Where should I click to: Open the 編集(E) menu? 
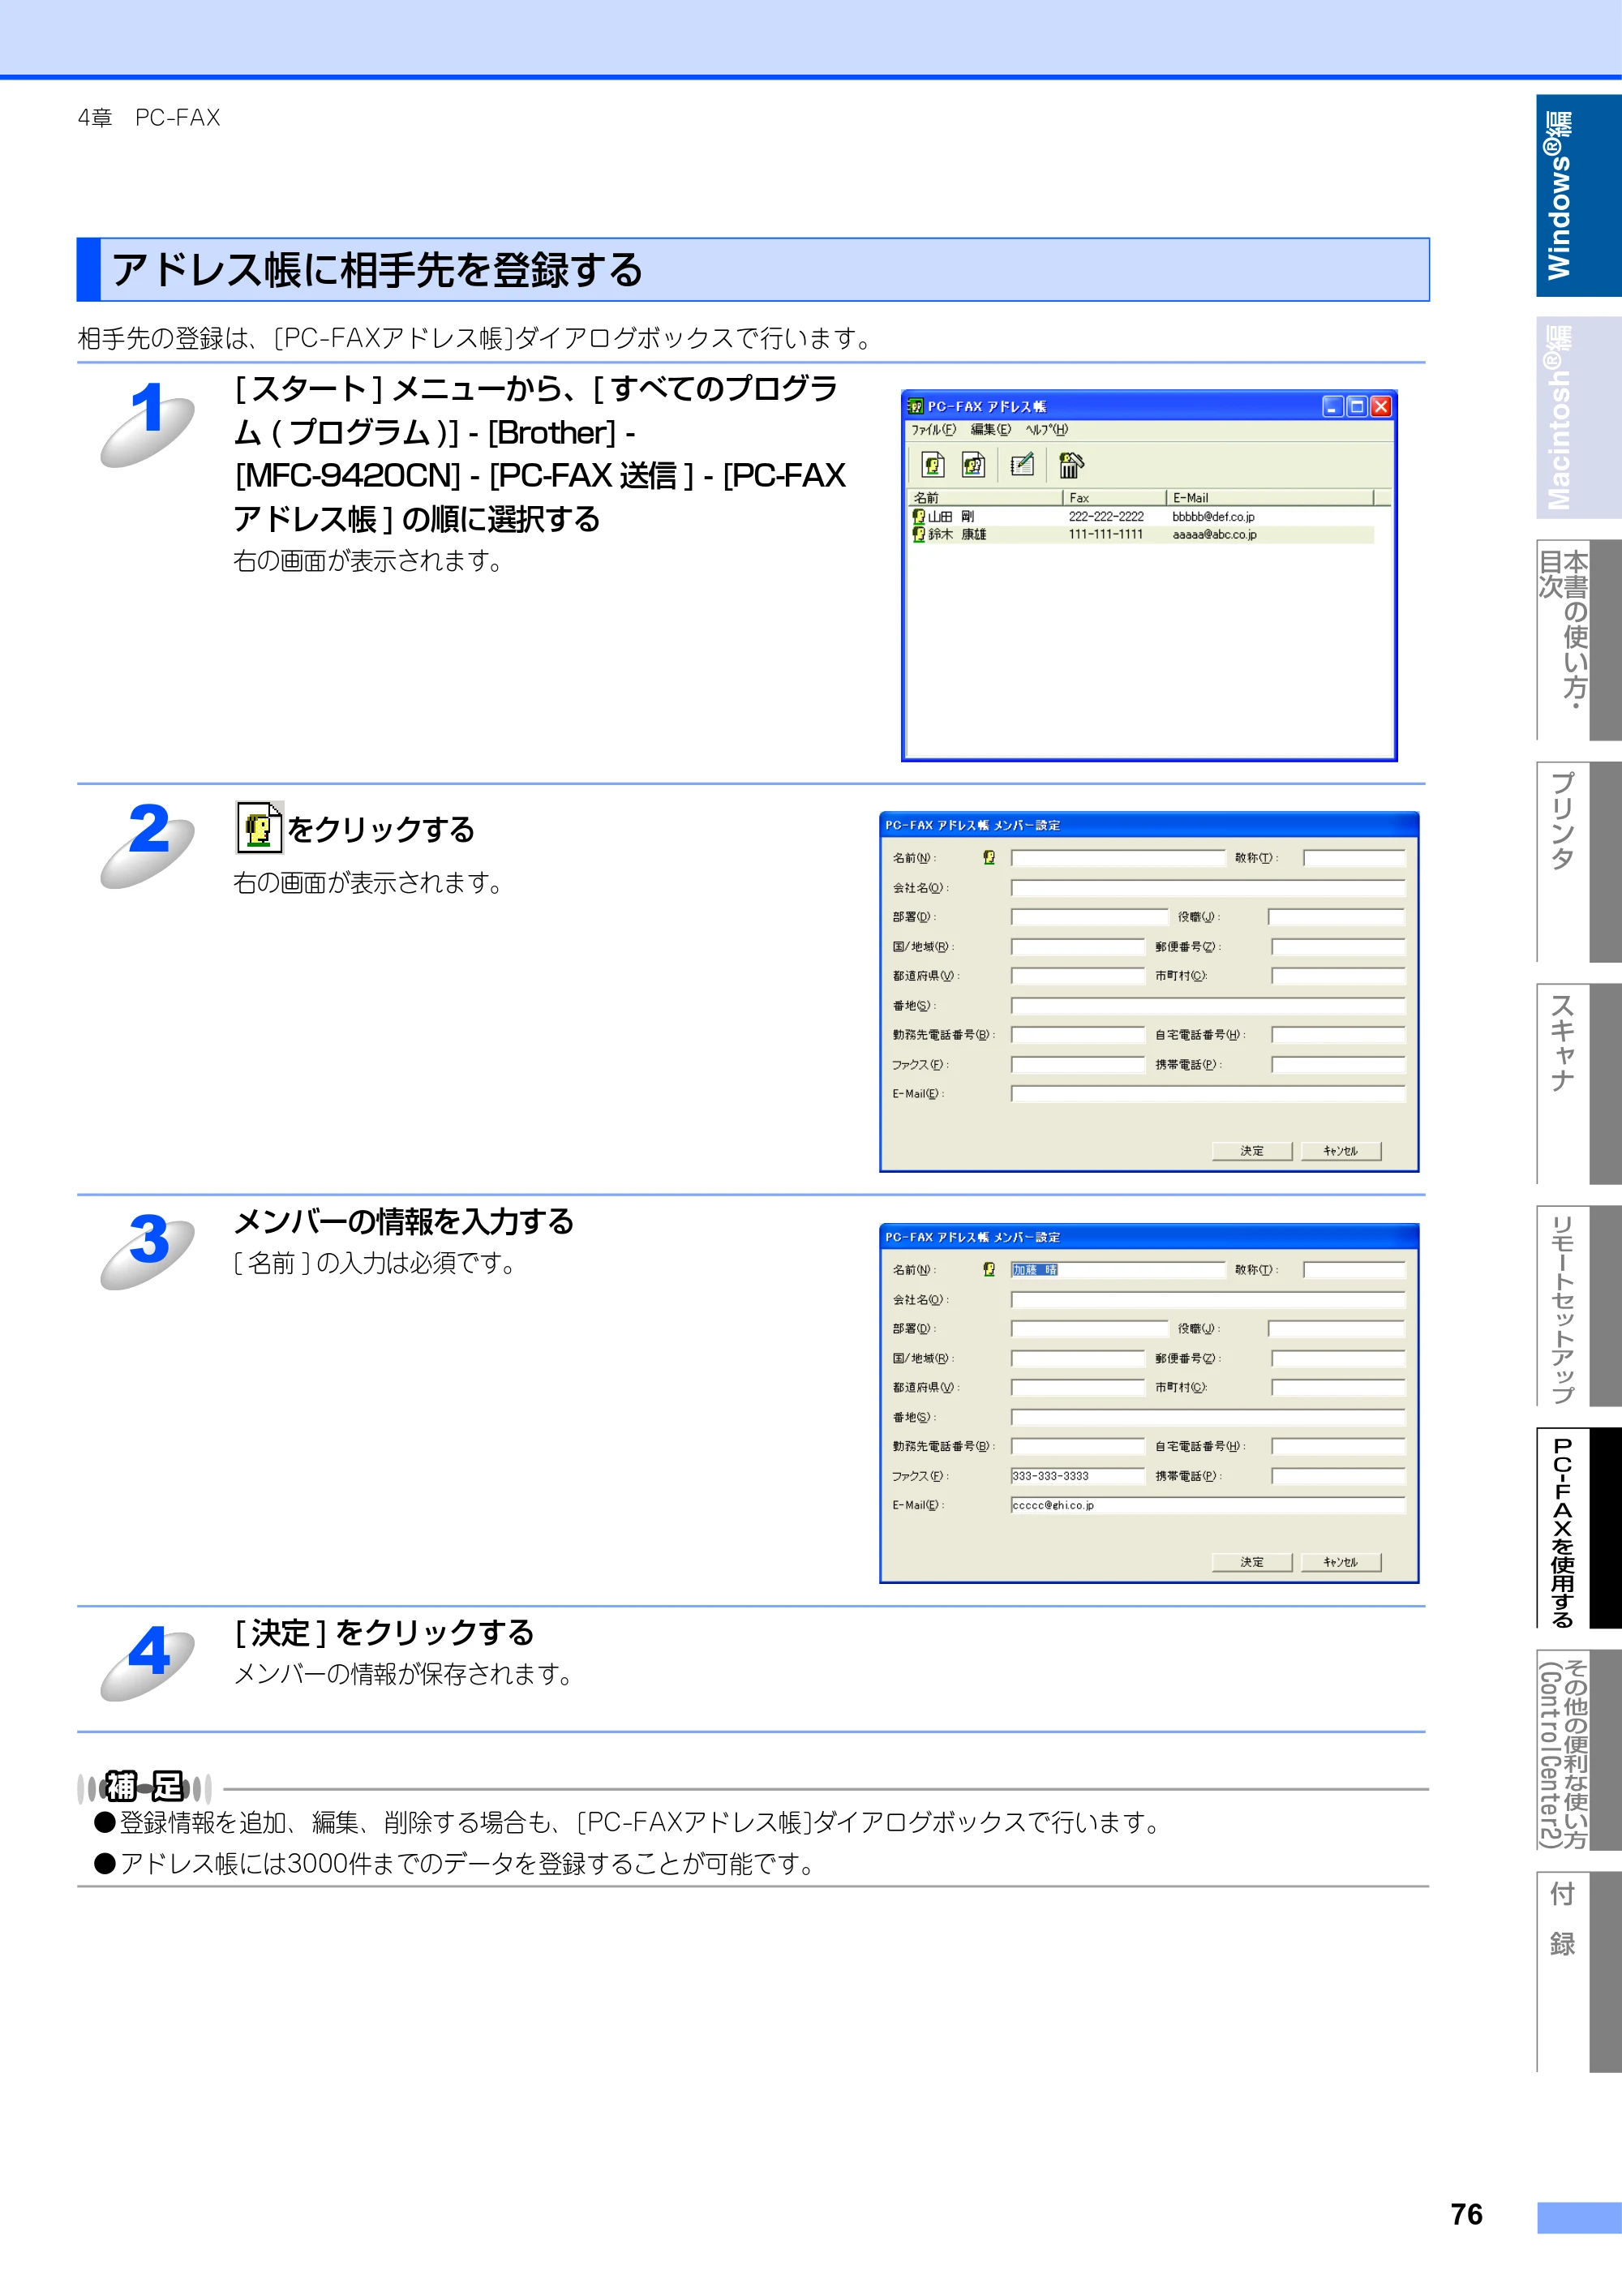(x=991, y=430)
